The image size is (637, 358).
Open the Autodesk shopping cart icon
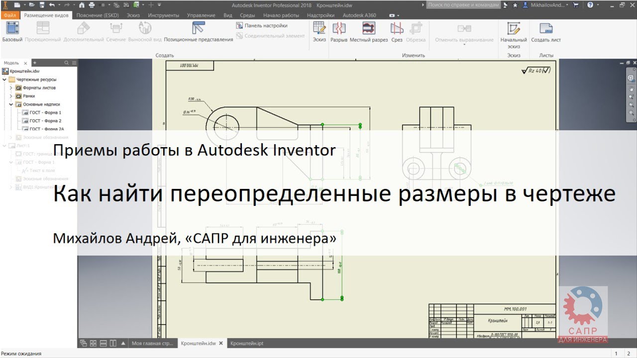[576, 5]
